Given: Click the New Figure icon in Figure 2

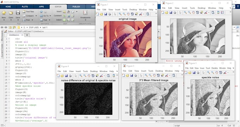Looking at the screenshot, I should (163, 13).
